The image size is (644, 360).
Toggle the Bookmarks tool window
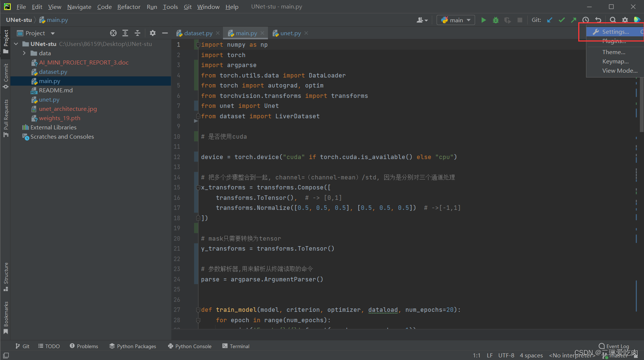point(6,317)
